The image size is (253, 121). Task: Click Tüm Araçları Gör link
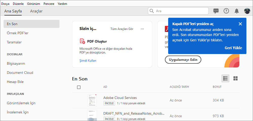pyautogui.click(x=122, y=29)
